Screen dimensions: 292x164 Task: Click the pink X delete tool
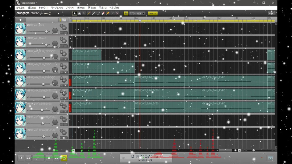(x=117, y=13)
